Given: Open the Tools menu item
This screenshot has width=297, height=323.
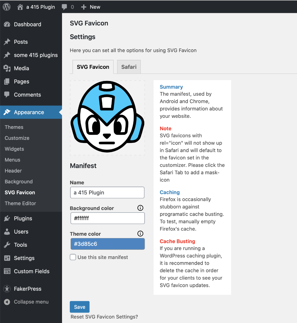Looking at the screenshot, I should tap(31, 245).
